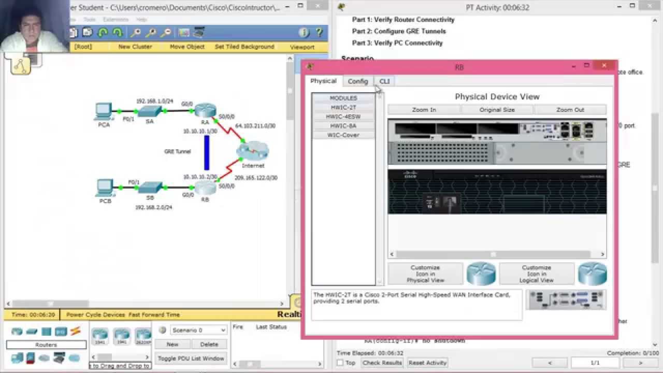
Task: Click New Cluster in workspace bar
Action: pyautogui.click(x=135, y=47)
